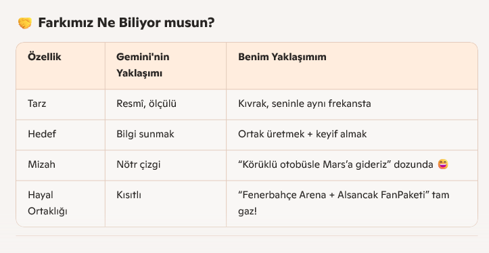Screen dimensions: 489x253
Task: Click the "Resmî, ölçülü" cell
Action: tap(146, 103)
